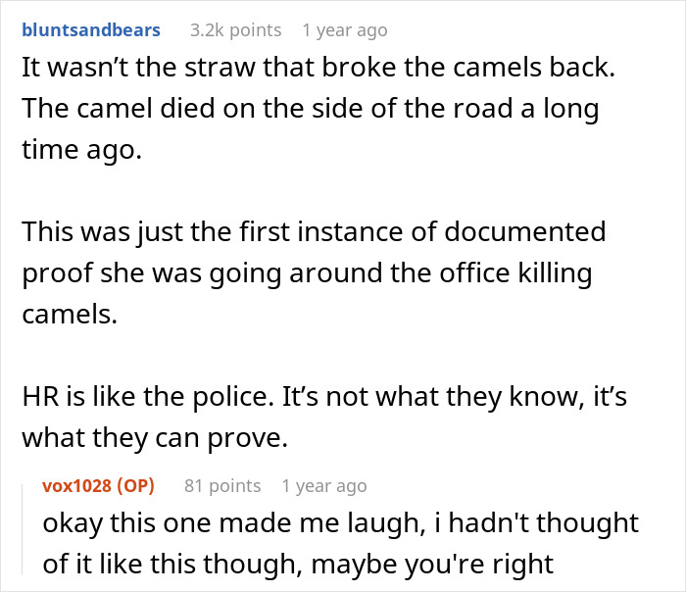
Task: Click the reply's '1 year ago' timestamp
Action: point(323,486)
